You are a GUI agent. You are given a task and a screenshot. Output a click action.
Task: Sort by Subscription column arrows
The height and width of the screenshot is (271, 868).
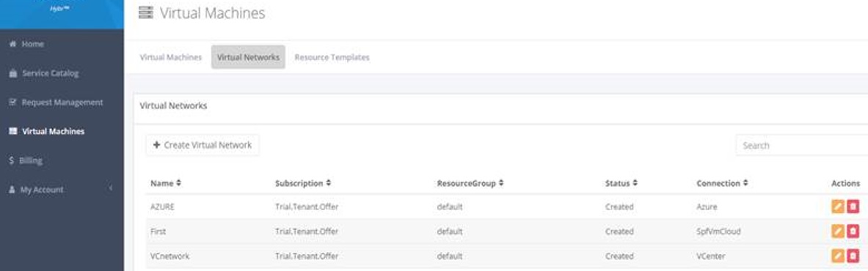coord(329,183)
